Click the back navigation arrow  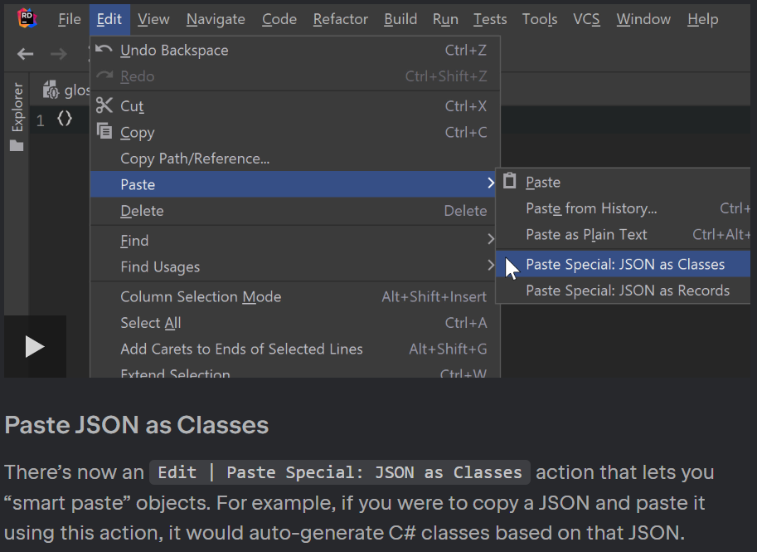pos(25,54)
